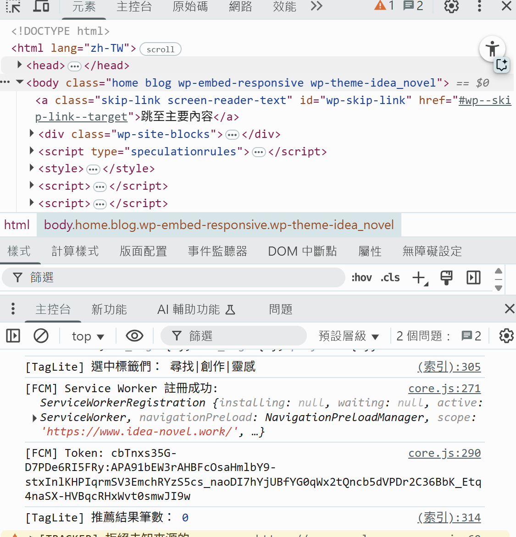516x537 pixels.
Task: Open the top frame context dropdown
Action: tap(88, 336)
